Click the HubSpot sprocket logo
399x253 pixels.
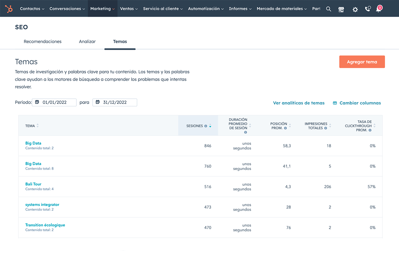(9, 9)
